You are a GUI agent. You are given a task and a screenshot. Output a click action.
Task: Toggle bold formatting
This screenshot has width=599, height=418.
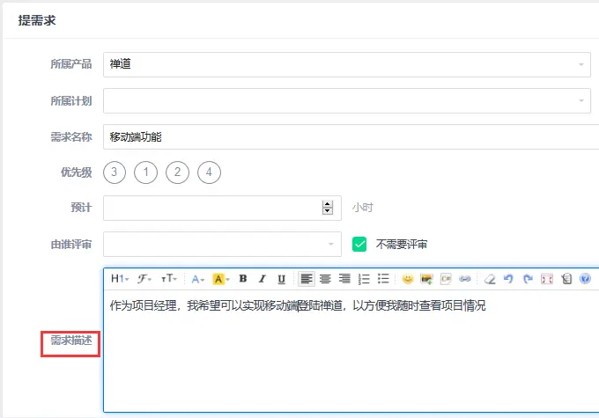pos(243,279)
